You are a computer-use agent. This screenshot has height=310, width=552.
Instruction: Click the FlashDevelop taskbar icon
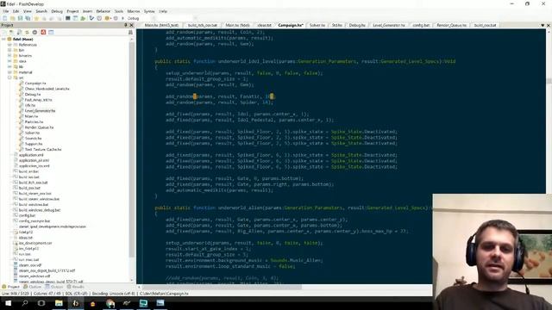(76, 303)
